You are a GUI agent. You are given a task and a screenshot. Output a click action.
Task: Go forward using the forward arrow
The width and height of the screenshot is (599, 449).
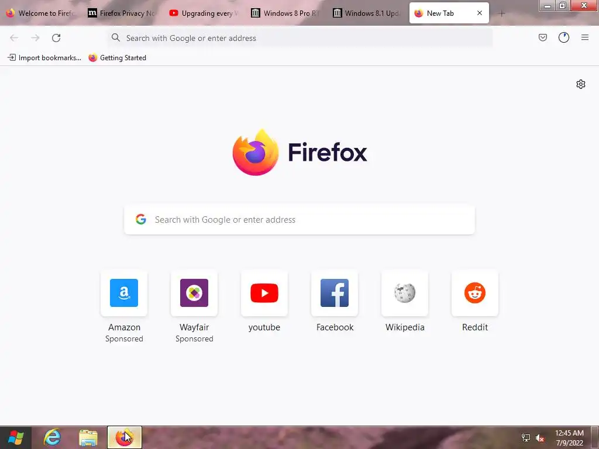(35, 38)
